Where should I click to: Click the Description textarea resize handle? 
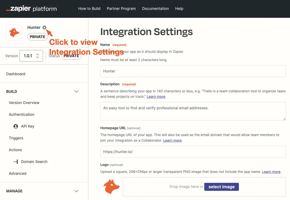(284, 119)
